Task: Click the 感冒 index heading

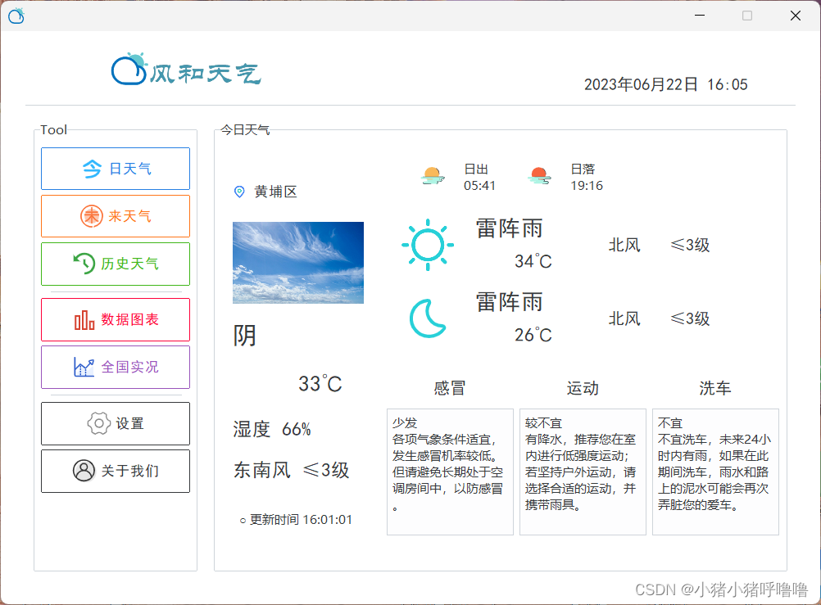Action: pyautogui.click(x=450, y=388)
